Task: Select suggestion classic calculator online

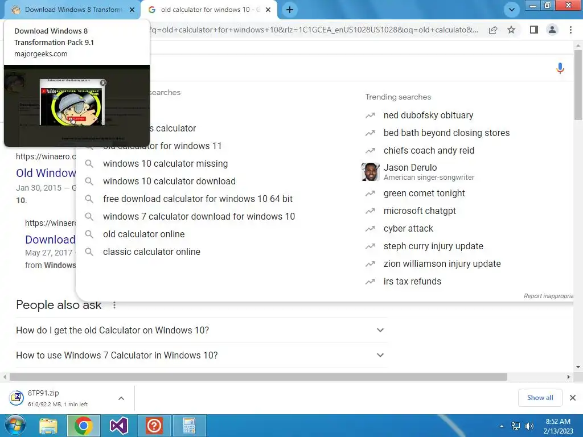Action: (x=151, y=252)
